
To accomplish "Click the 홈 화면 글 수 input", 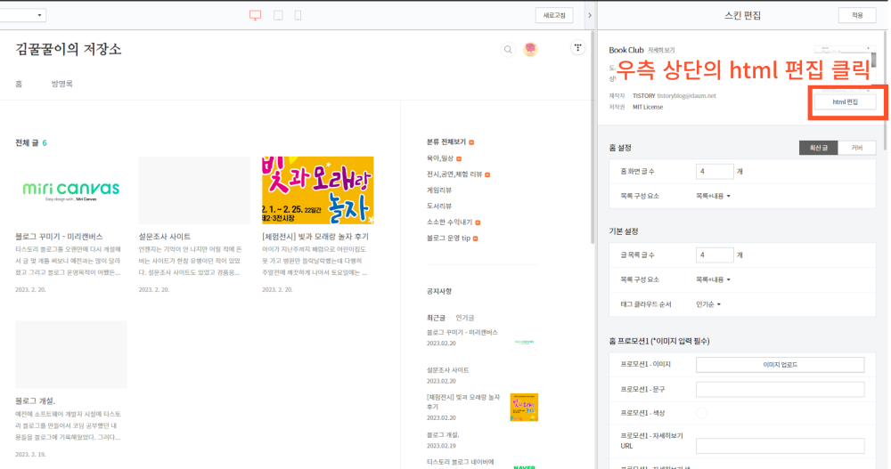I will click(x=715, y=172).
